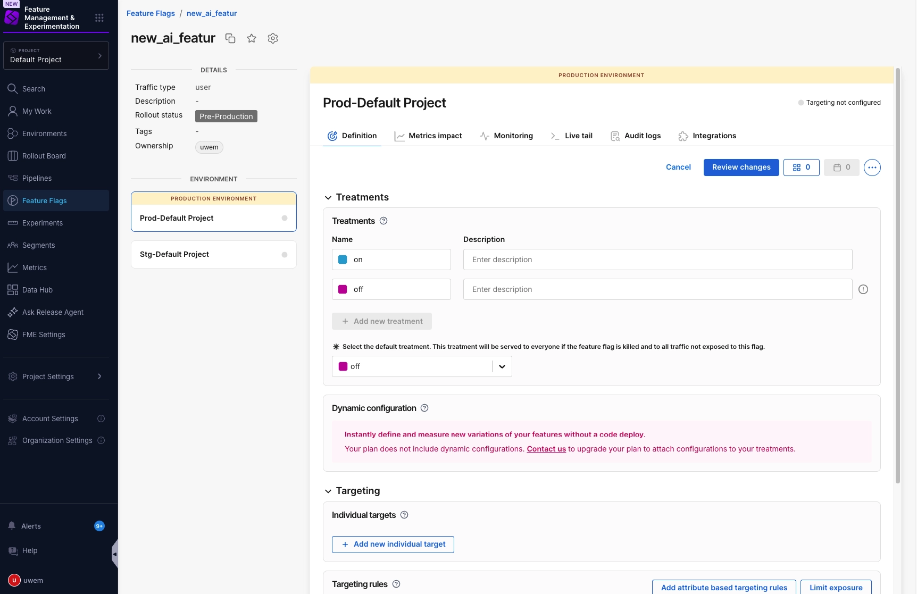Collapse the Treatments section
Image resolution: width=917 pixels, height=594 pixels.
(328, 198)
